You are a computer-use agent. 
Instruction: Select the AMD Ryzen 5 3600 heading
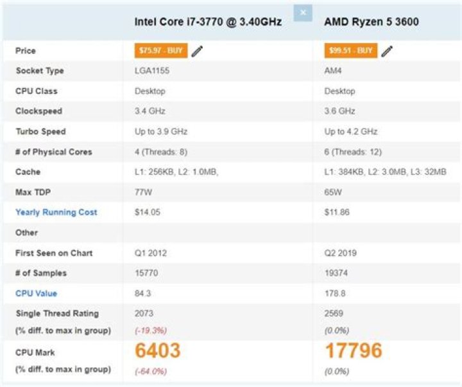pyautogui.click(x=372, y=22)
